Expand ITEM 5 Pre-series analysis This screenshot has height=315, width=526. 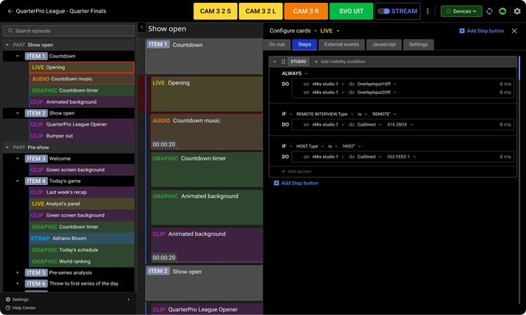point(18,272)
